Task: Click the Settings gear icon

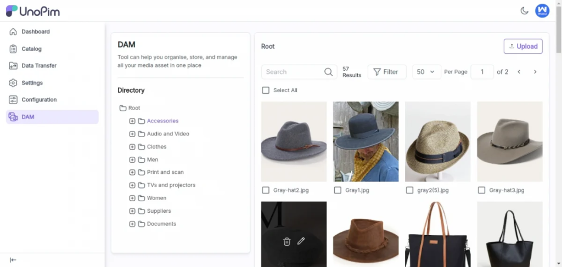Action: point(13,83)
